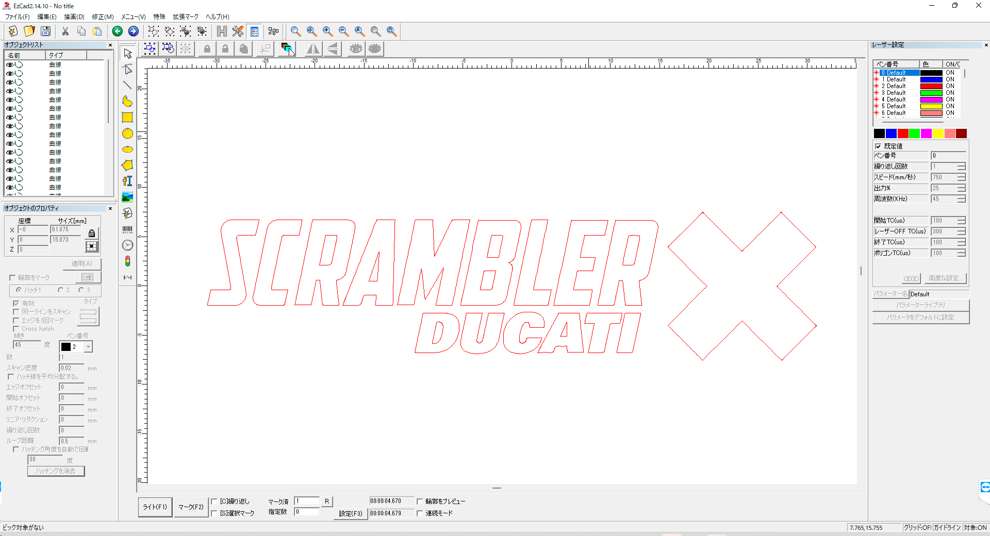Click the horizontal mirror icon
The width and height of the screenshot is (990, 536).
point(313,49)
